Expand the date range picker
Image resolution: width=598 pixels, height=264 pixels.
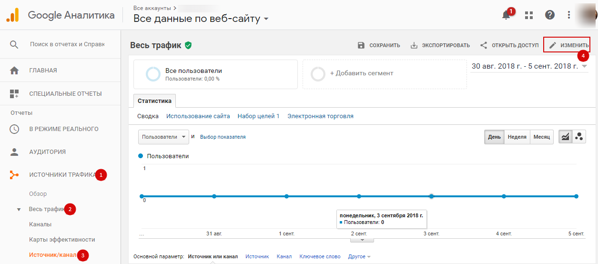point(529,66)
